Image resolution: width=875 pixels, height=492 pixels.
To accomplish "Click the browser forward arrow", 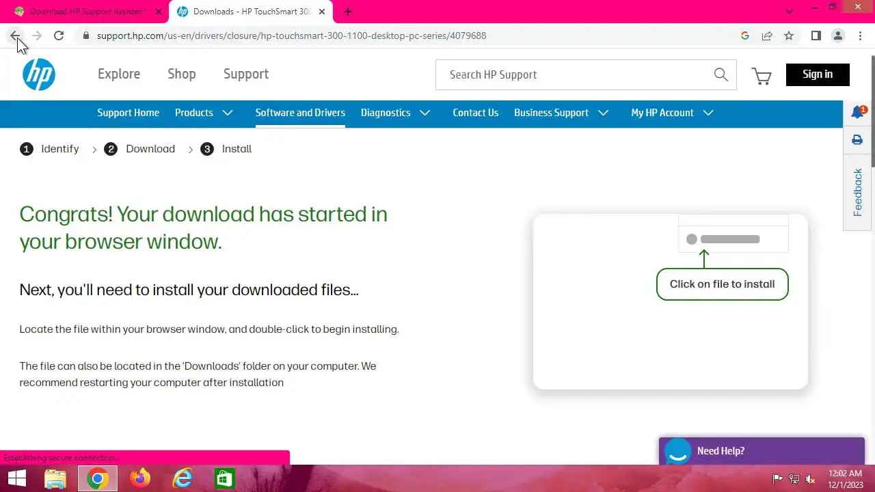I will point(37,36).
